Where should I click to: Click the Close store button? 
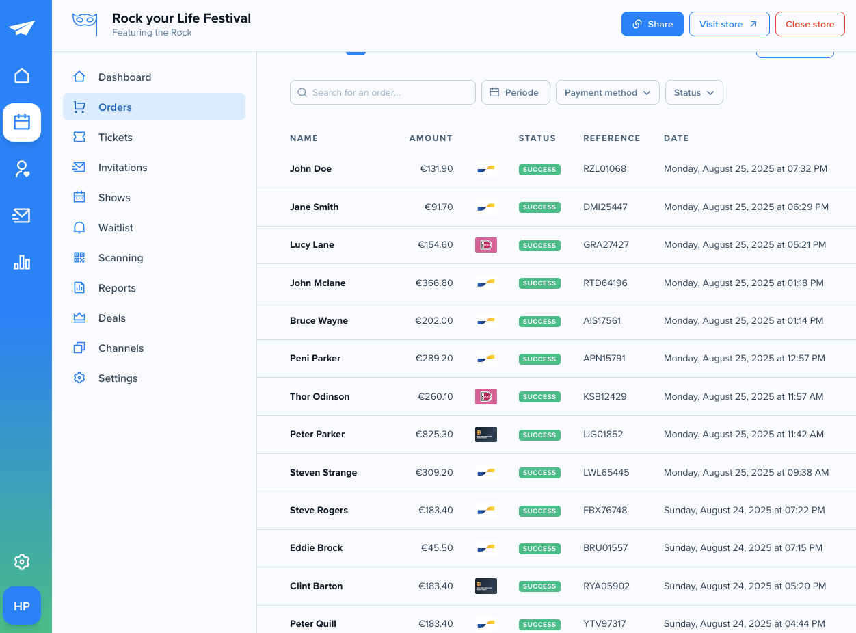[810, 24]
